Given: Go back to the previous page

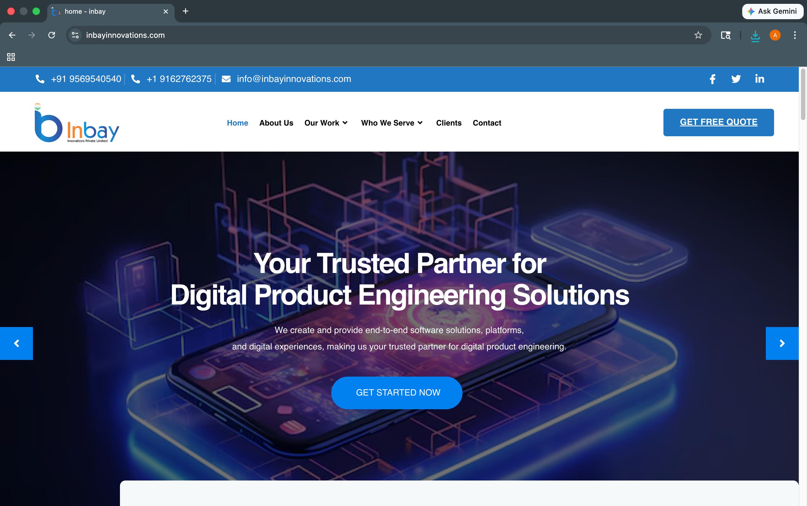Looking at the screenshot, I should (x=12, y=35).
